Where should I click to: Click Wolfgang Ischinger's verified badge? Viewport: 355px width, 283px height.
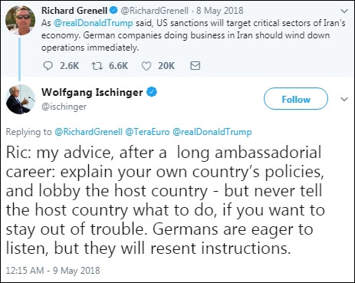(152, 92)
